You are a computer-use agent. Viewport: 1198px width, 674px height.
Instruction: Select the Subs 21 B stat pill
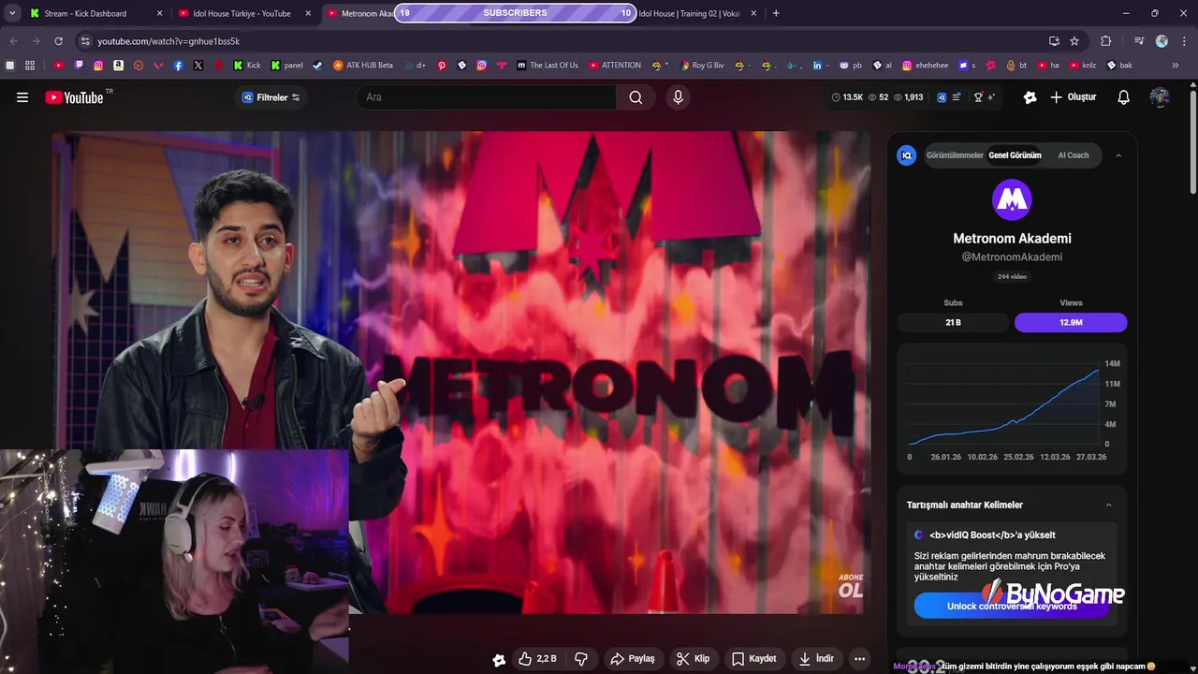click(953, 322)
